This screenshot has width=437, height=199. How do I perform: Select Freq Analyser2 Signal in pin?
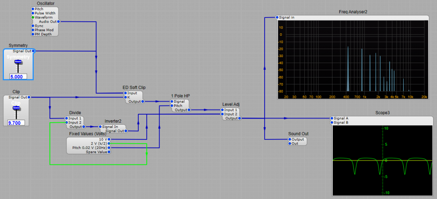pos(277,17)
